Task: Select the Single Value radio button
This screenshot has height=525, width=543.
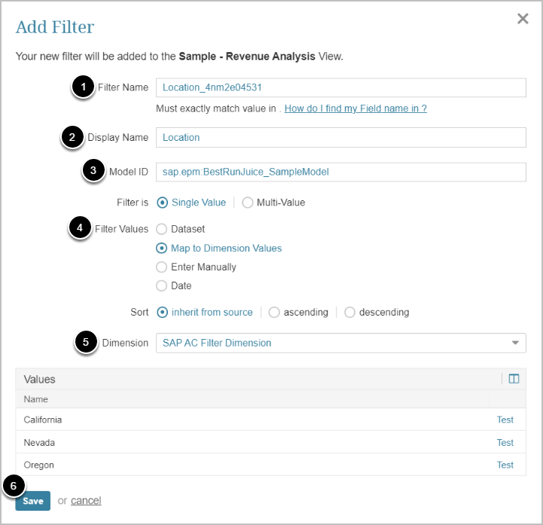Action: tap(162, 203)
